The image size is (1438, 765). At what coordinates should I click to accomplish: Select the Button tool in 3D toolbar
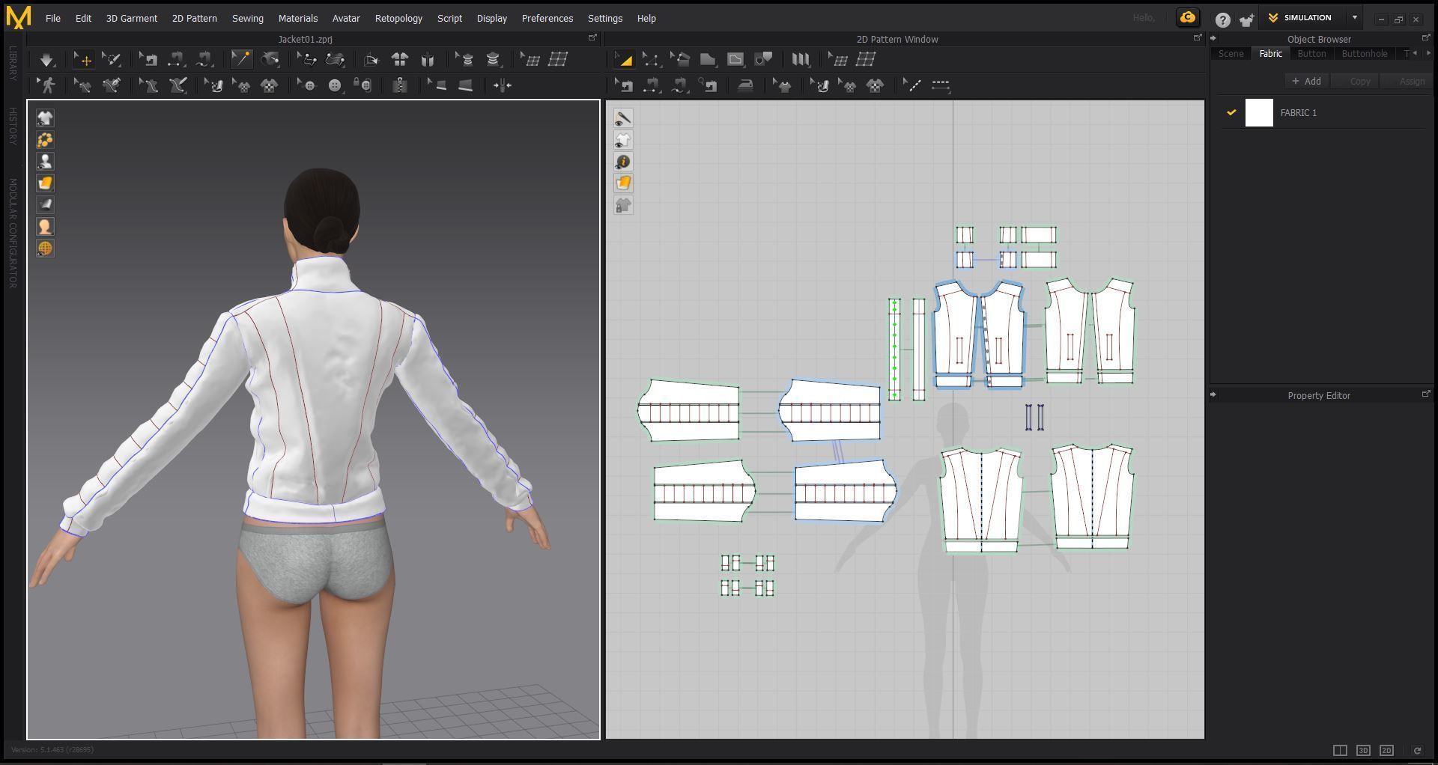[x=335, y=85]
